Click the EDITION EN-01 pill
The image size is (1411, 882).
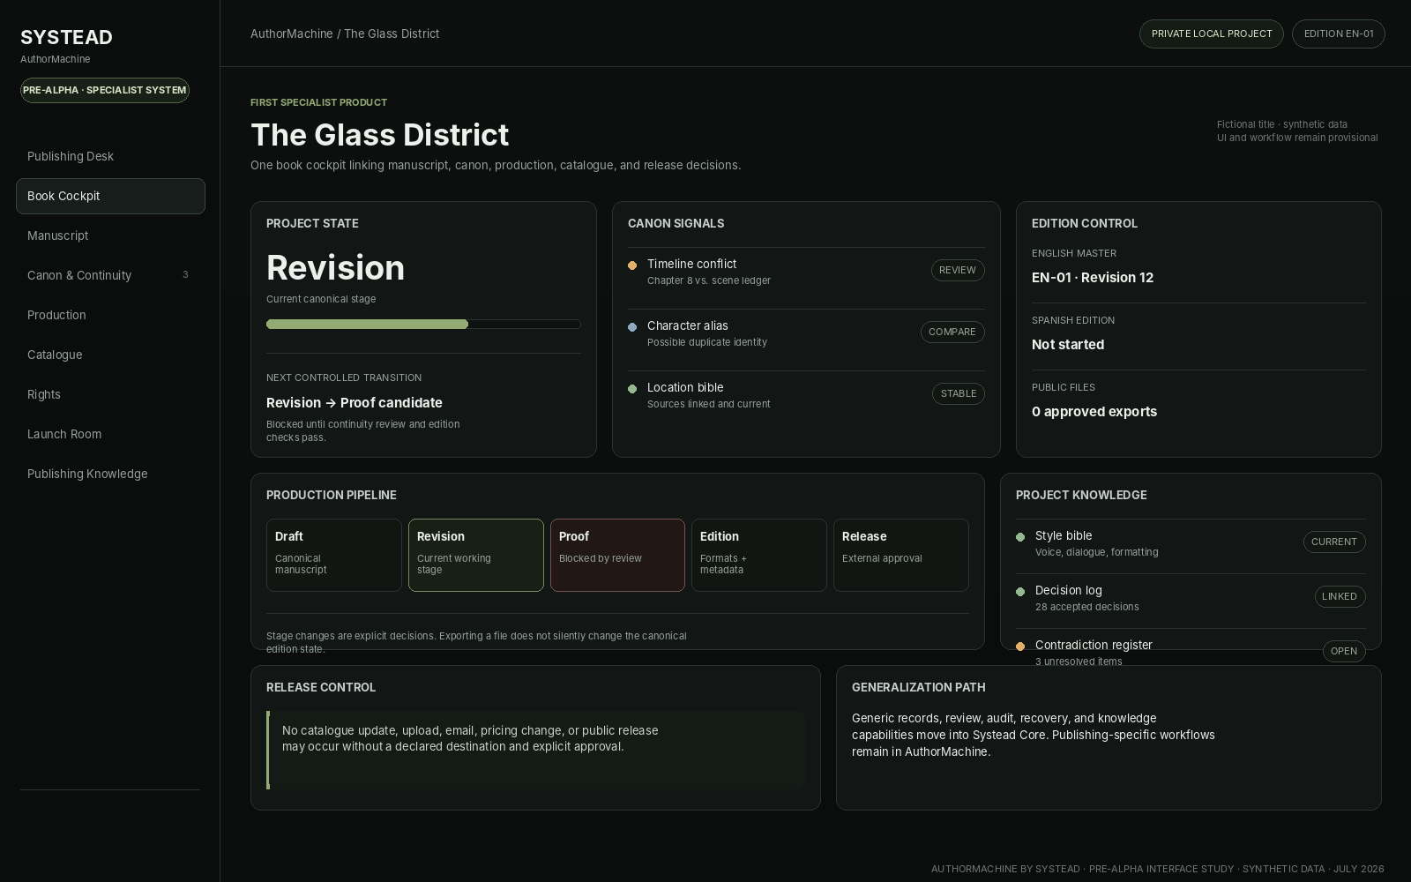click(x=1339, y=34)
